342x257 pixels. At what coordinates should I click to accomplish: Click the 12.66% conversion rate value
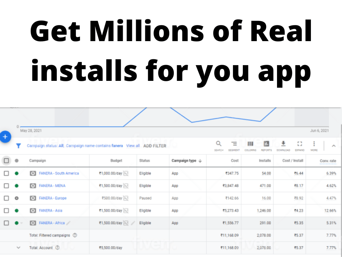(x=330, y=211)
